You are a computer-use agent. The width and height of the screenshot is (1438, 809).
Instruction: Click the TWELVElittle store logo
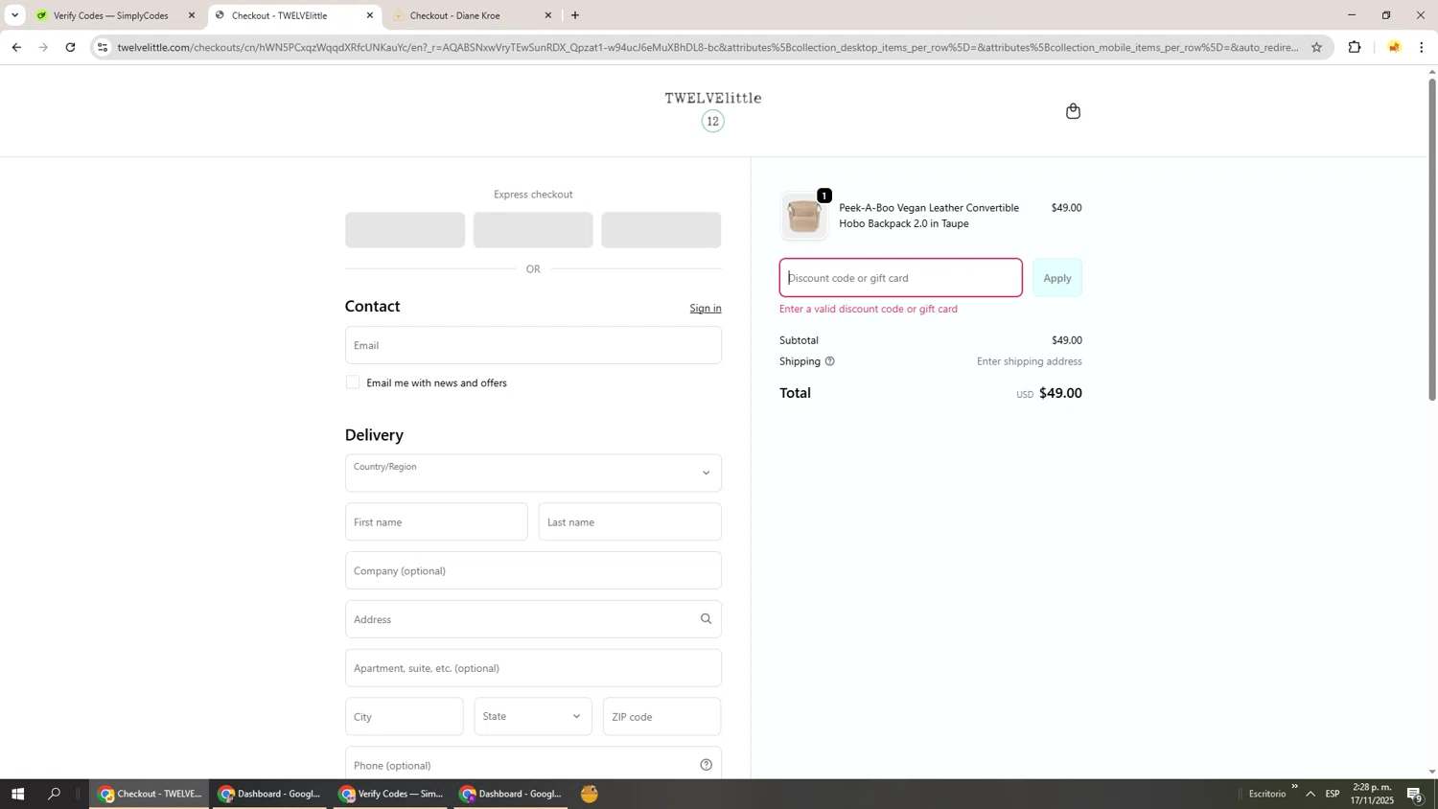click(713, 110)
